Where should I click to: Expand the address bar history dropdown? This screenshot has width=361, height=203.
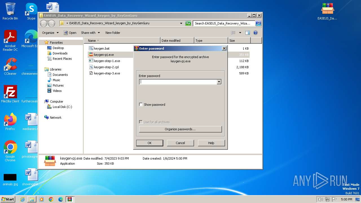pyautogui.click(x=181, y=23)
